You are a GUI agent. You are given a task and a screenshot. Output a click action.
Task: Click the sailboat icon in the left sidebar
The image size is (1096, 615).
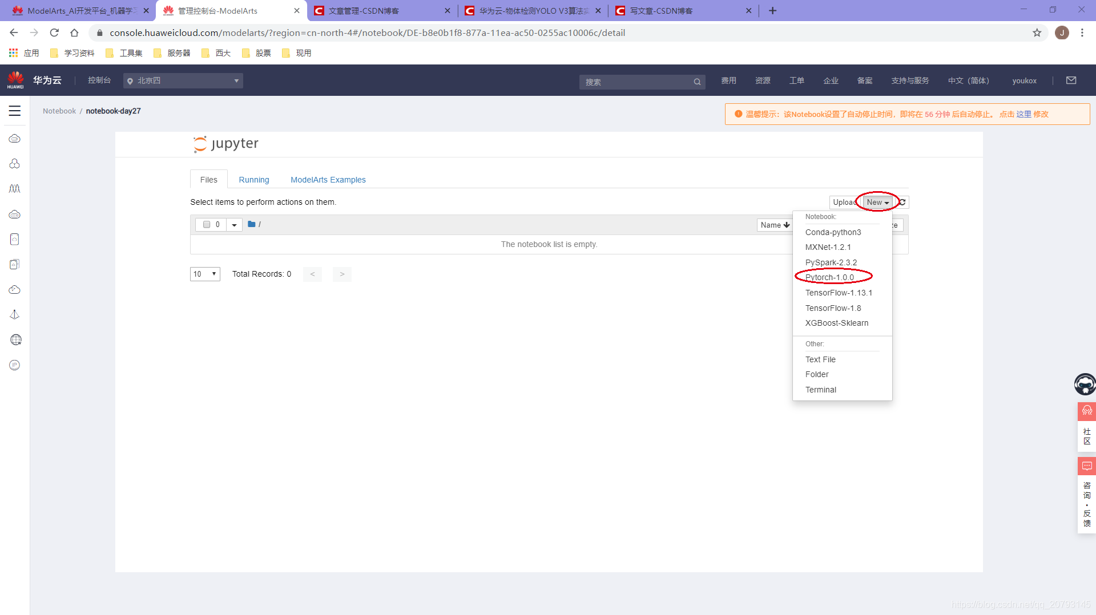[15, 315]
